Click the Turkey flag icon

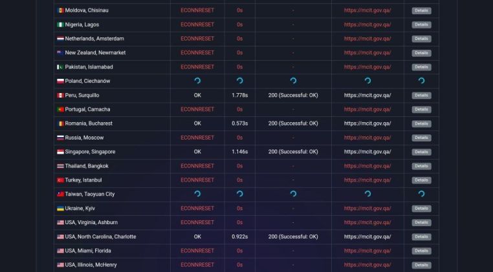[60, 180]
